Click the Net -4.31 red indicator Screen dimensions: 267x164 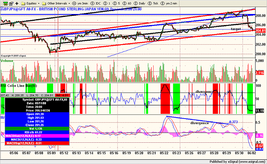(x=62, y=96)
